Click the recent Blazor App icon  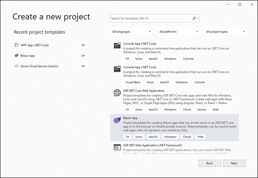point(16,55)
